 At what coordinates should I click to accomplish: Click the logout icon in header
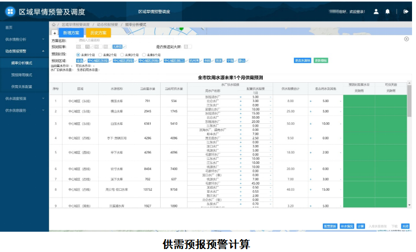coord(406,12)
